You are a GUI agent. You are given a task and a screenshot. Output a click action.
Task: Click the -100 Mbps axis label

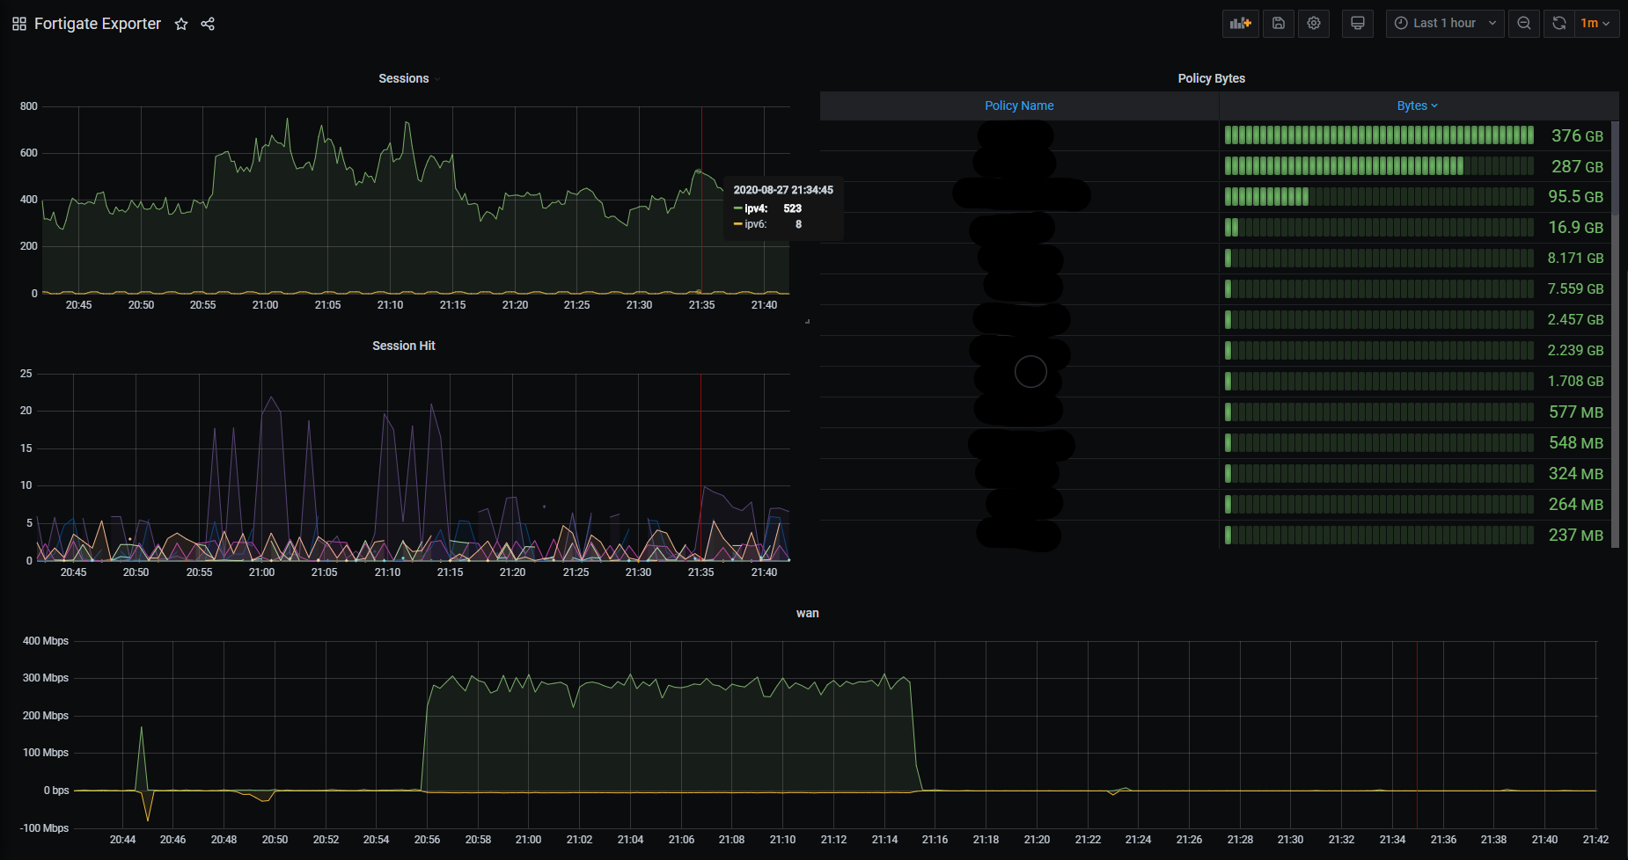tap(44, 828)
